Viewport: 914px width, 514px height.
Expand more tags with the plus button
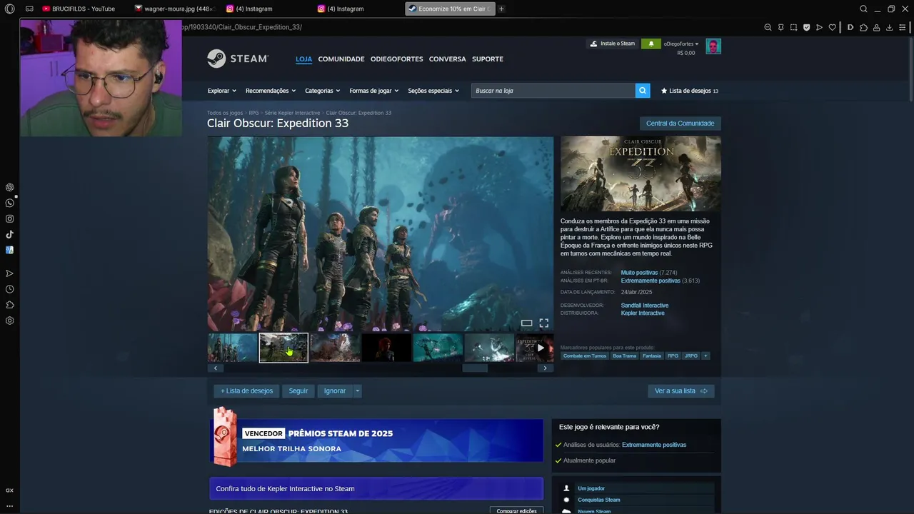[x=705, y=356]
